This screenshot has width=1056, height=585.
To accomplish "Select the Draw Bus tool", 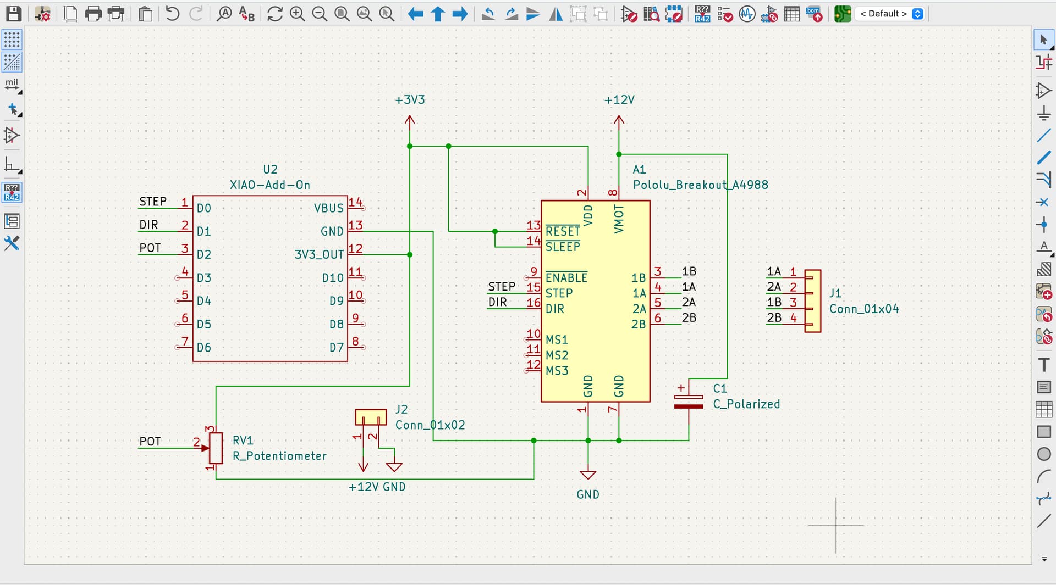I will 1044,157.
